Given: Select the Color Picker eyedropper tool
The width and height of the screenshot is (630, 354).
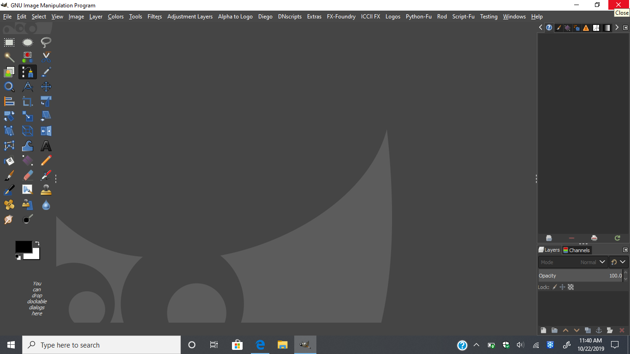Looking at the screenshot, I should point(46,72).
